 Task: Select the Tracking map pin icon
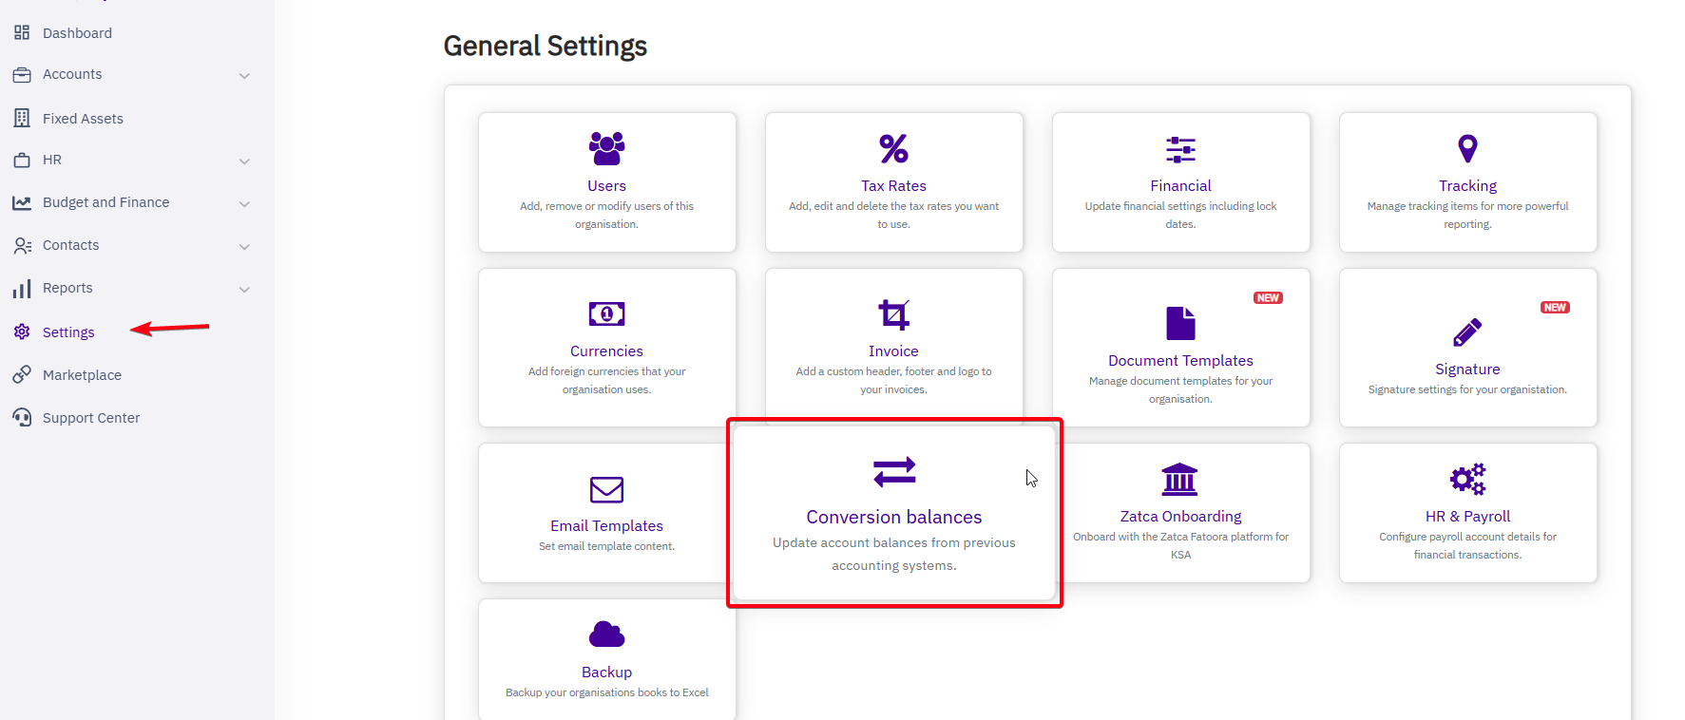[1467, 149]
